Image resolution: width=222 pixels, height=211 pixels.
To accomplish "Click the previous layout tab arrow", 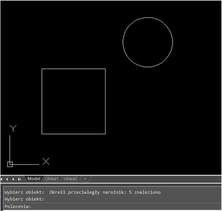I will click(7, 179).
